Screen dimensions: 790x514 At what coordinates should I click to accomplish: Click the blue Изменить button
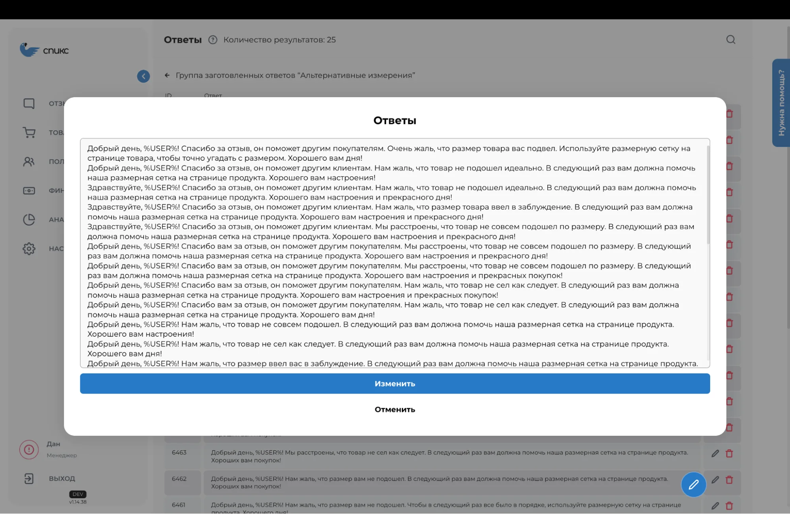(x=395, y=383)
